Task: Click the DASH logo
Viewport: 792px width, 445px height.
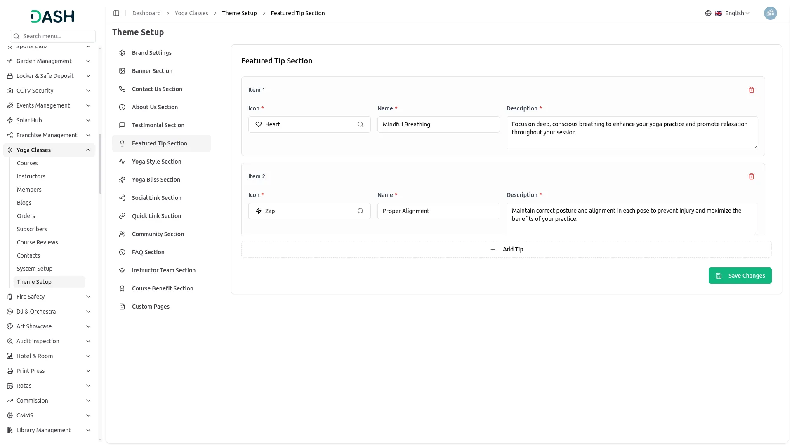Action: pos(53,16)
